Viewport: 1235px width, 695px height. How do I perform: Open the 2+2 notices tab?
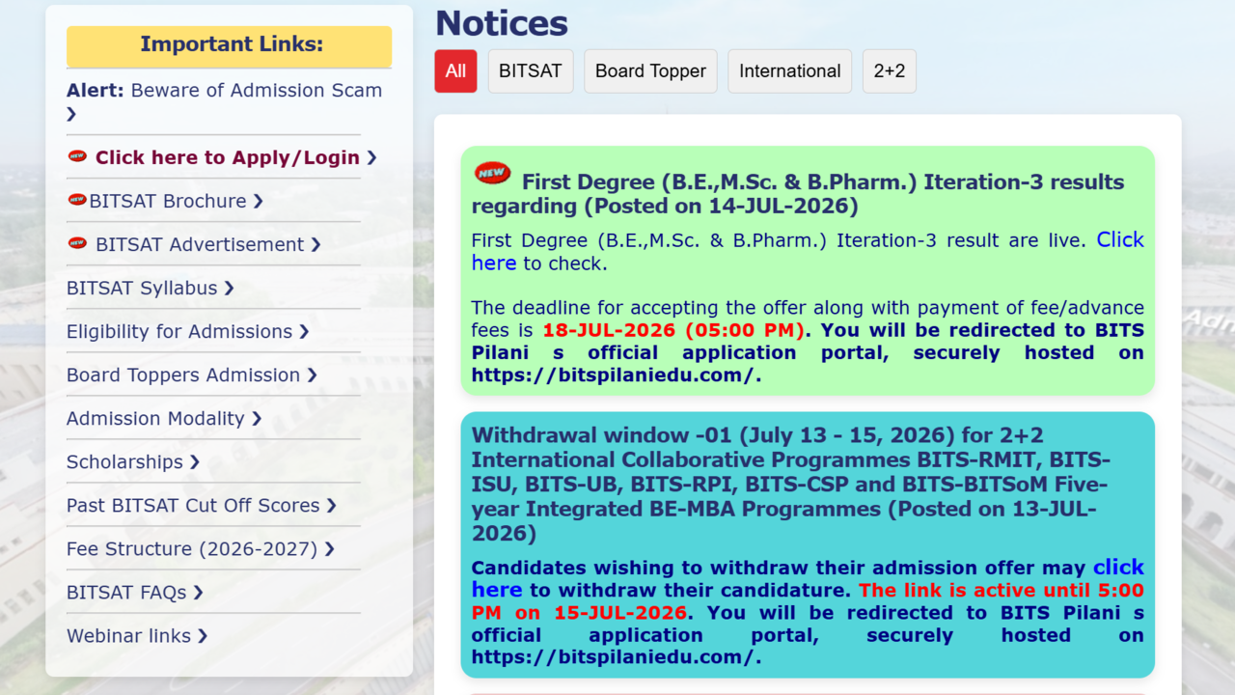889,71
